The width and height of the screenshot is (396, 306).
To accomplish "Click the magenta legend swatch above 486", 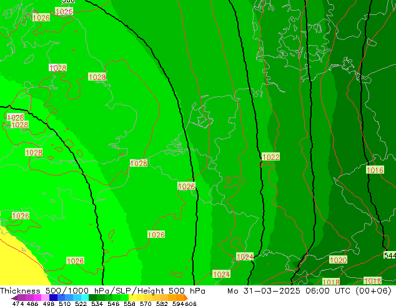I will point(37,297).
